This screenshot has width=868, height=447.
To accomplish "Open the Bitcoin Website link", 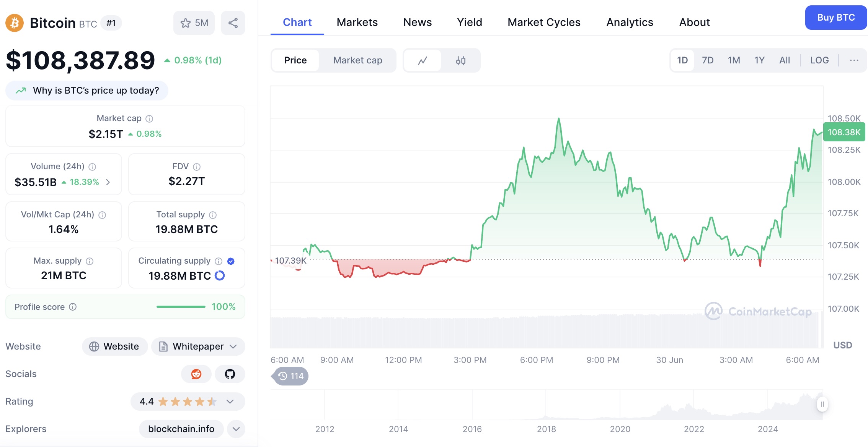I will (x=115, y=347).
